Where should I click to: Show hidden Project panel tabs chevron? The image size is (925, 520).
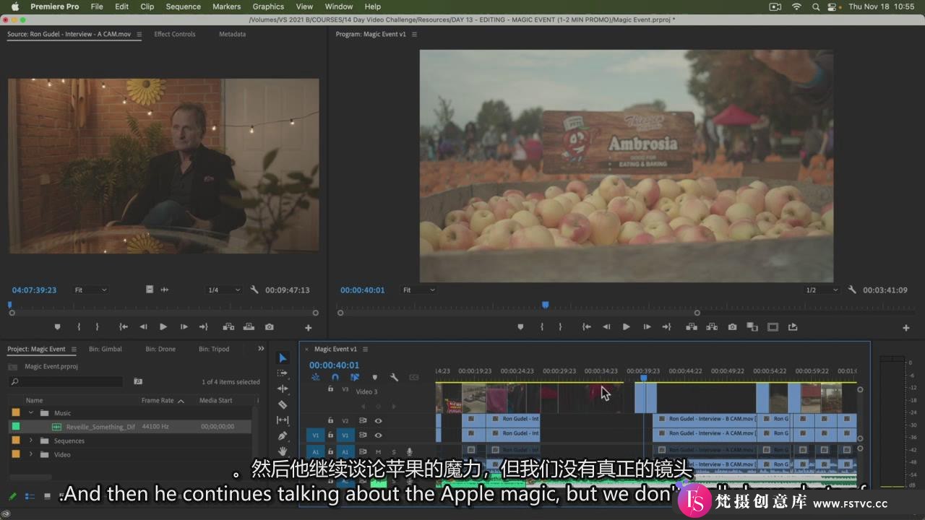click(261, 349)
